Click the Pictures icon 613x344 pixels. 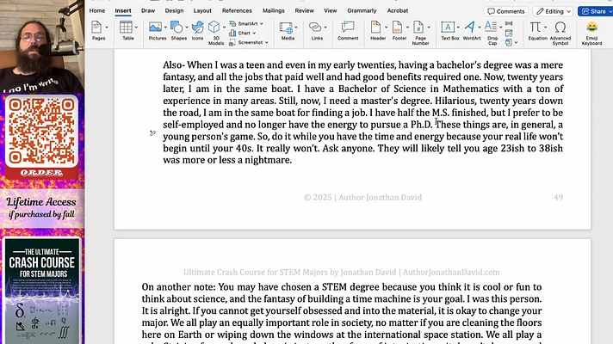point(157,29)
